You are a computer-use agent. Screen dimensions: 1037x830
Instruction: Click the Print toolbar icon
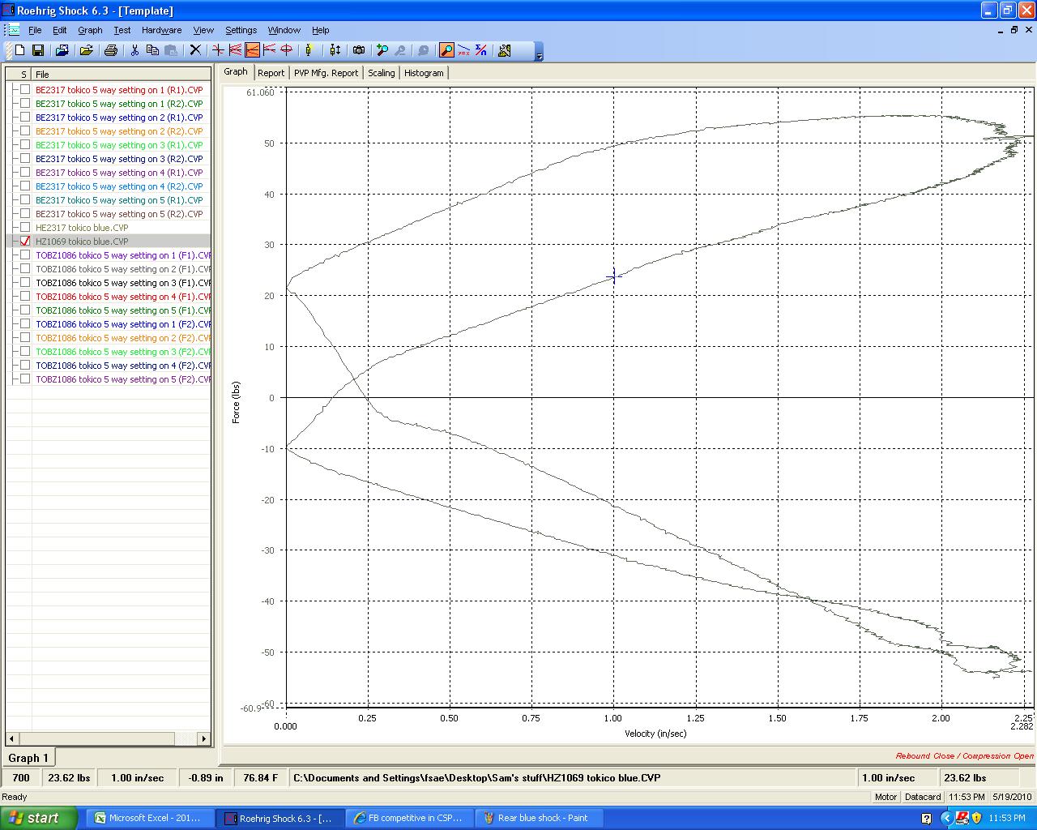(111, 50)
